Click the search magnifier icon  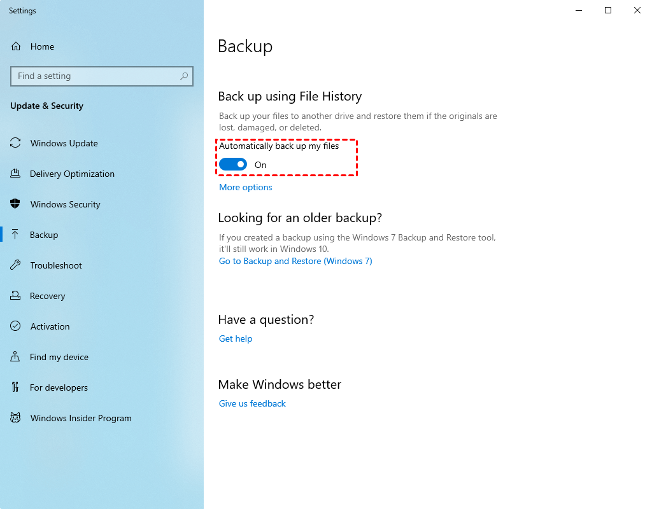point(184,76)
